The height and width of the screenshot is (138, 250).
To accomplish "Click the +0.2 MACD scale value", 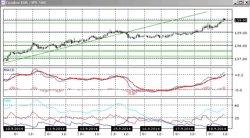I will [x=239, y=75].
